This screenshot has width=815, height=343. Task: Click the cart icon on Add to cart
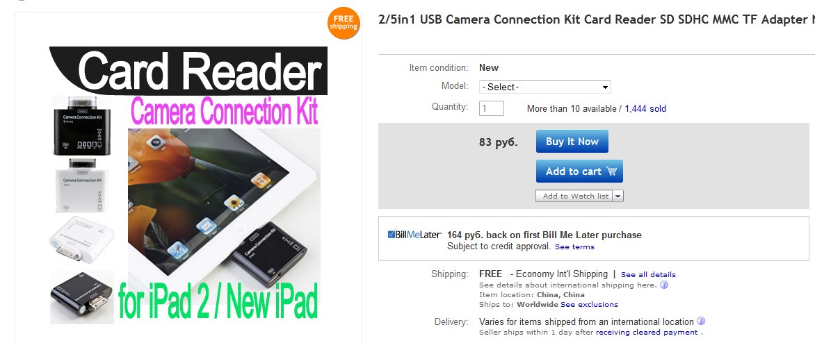pyautogui.click(x=611, y=171)
